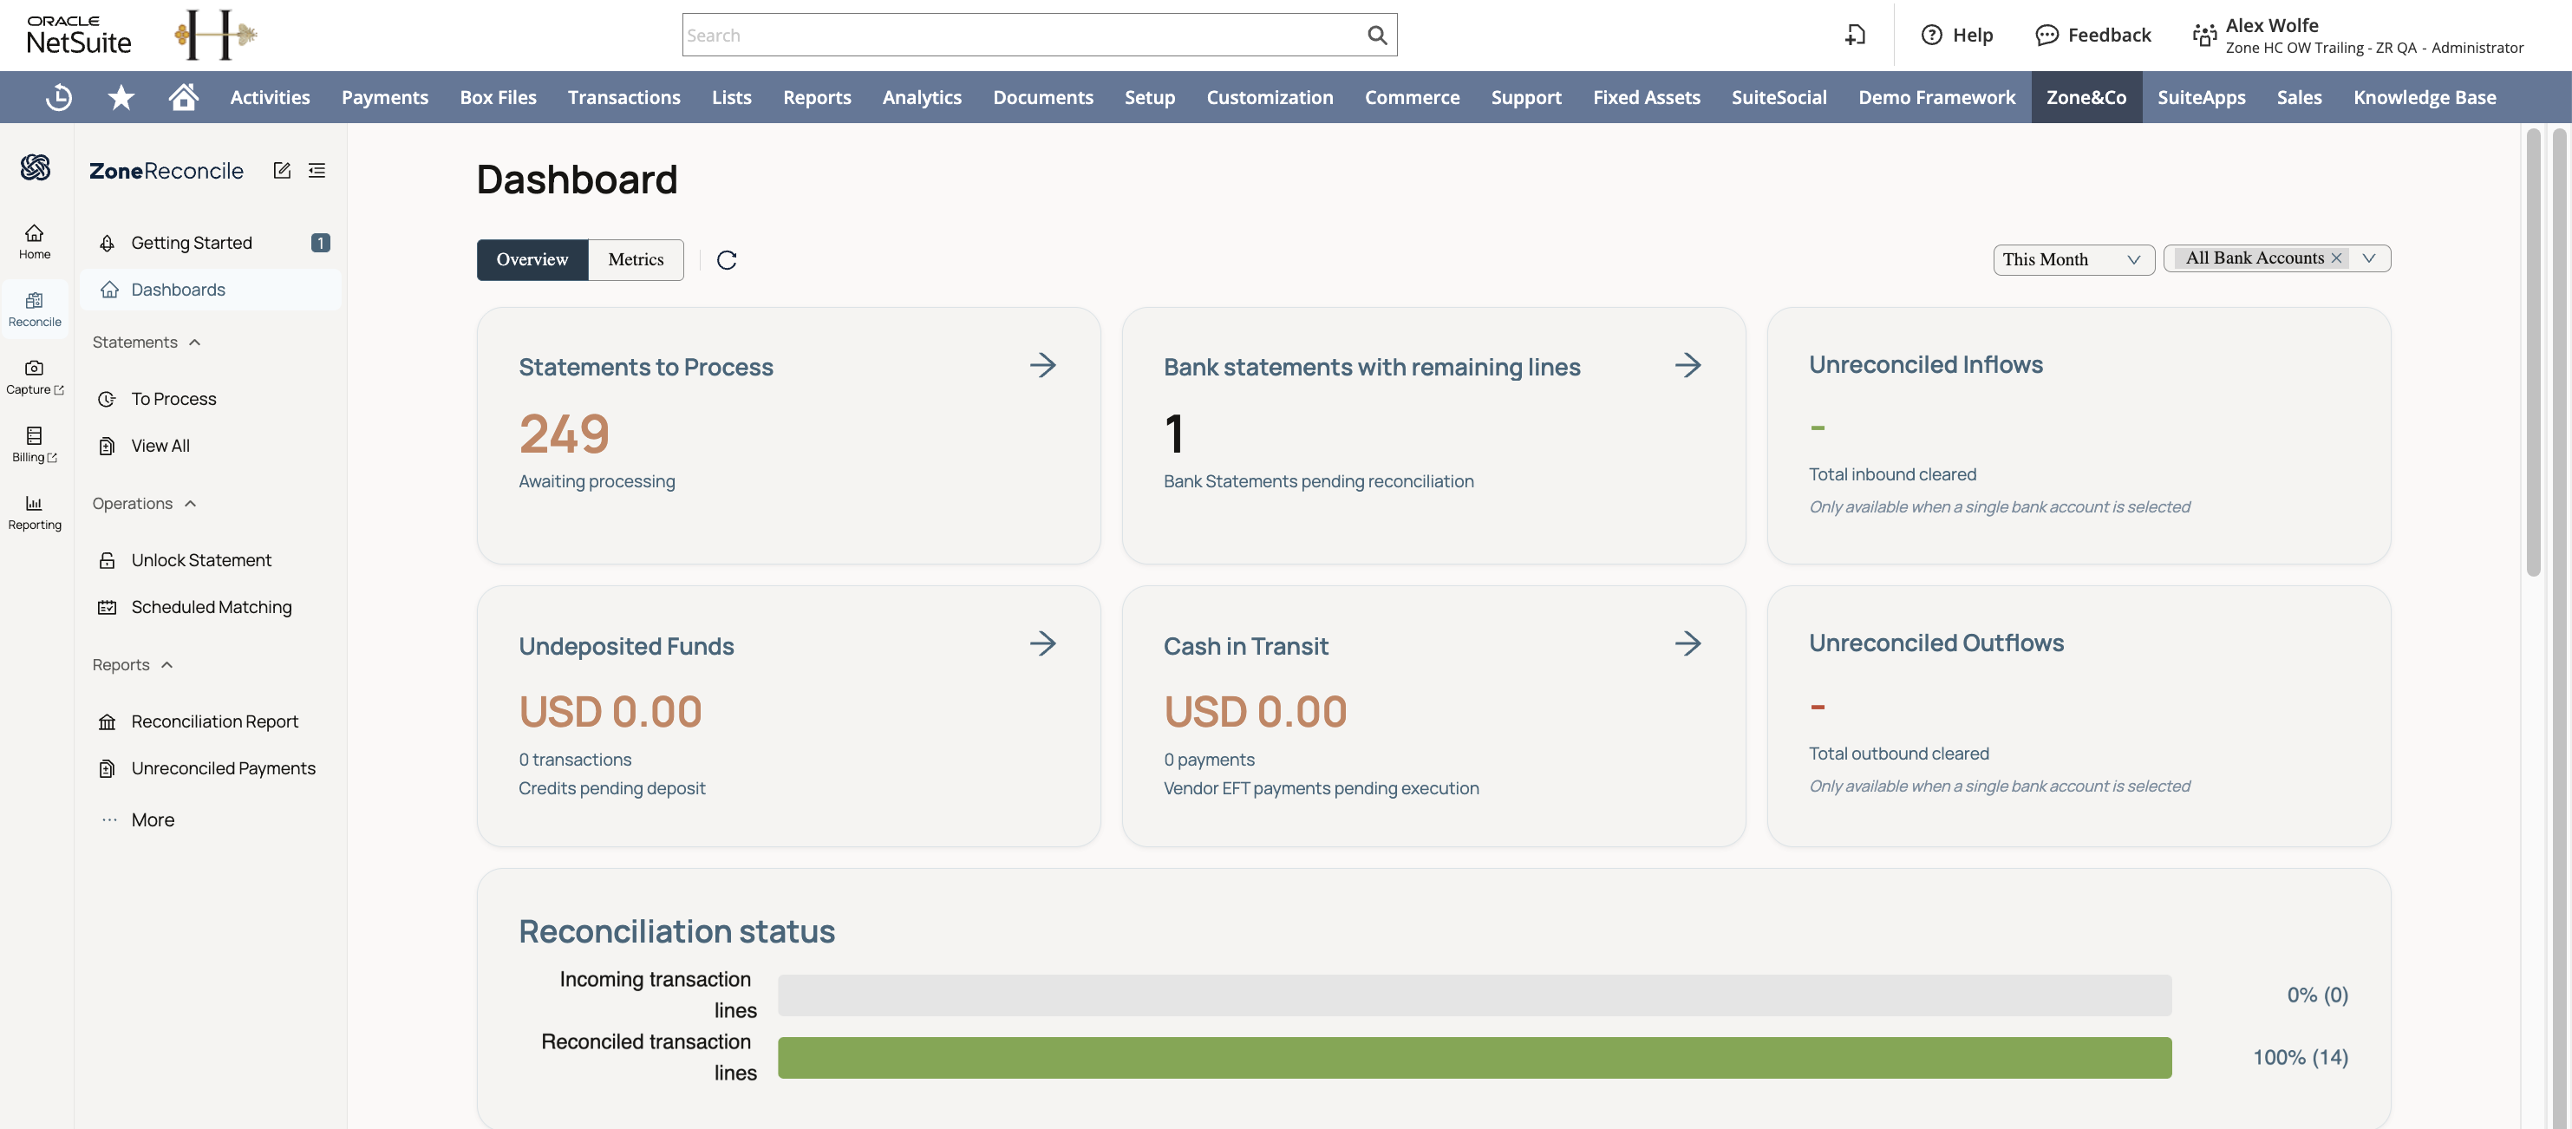
Task: Click the Alex Wolfe account name
Action: point(2271,25)
